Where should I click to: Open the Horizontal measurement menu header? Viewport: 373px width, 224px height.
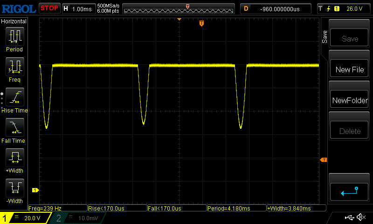[x=14, y=21]
